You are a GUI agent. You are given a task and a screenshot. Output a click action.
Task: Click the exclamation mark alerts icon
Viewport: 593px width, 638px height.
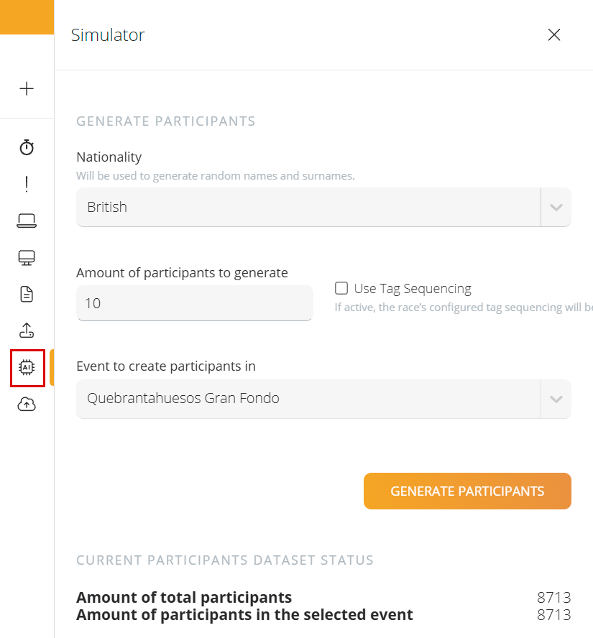coord(27,184)
